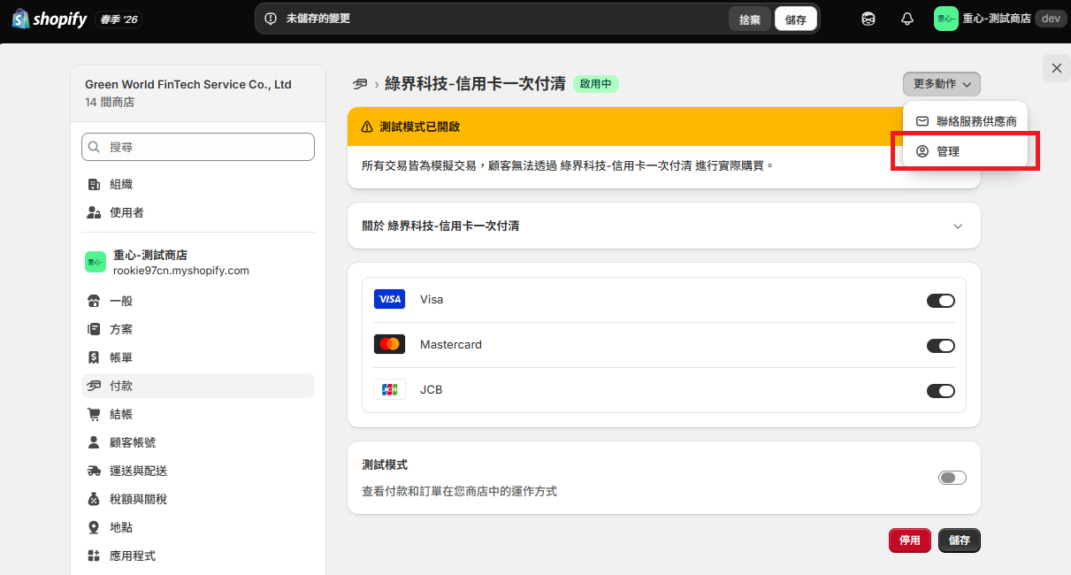This screenshot has width=1071, height=575.
Task: Click the 顧客帳號 person icon
Action: [x=94, y=442]
